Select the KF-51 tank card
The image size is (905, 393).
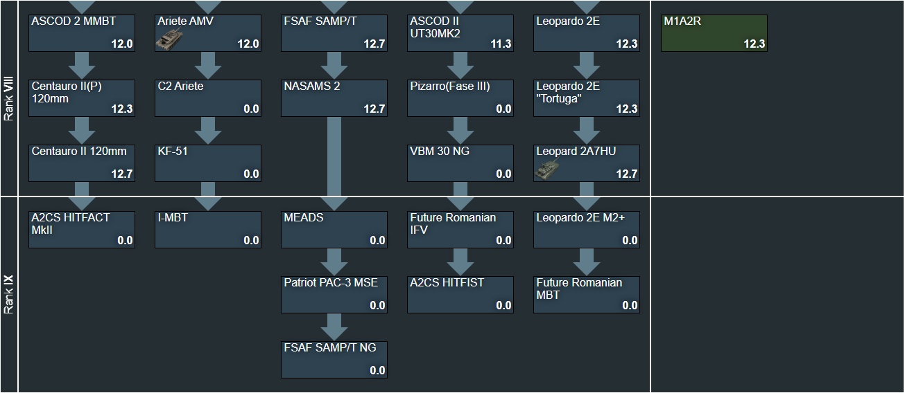click(208, 163)
